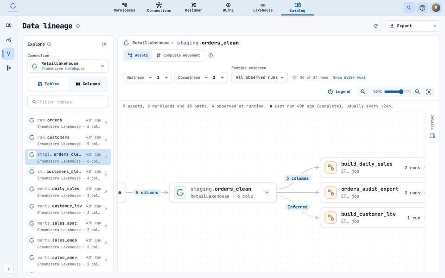Select raw.customers in the table list
The height and width of the screenshot is (278, 445).
pyautogui.click(x=68, y=140)
